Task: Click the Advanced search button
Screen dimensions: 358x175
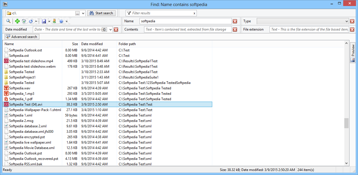Action: pyautogui.click(x=22, y=37)
